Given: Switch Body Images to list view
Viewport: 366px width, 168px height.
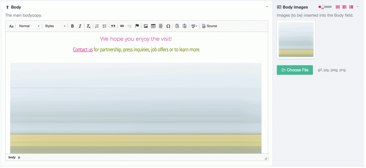Looking at the screenshot, I should pos(351,7).
